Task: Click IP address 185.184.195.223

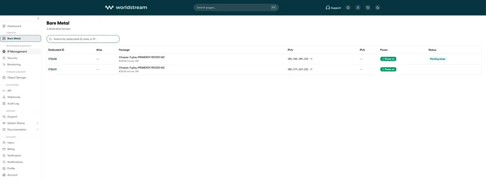Action: point(298,59)
